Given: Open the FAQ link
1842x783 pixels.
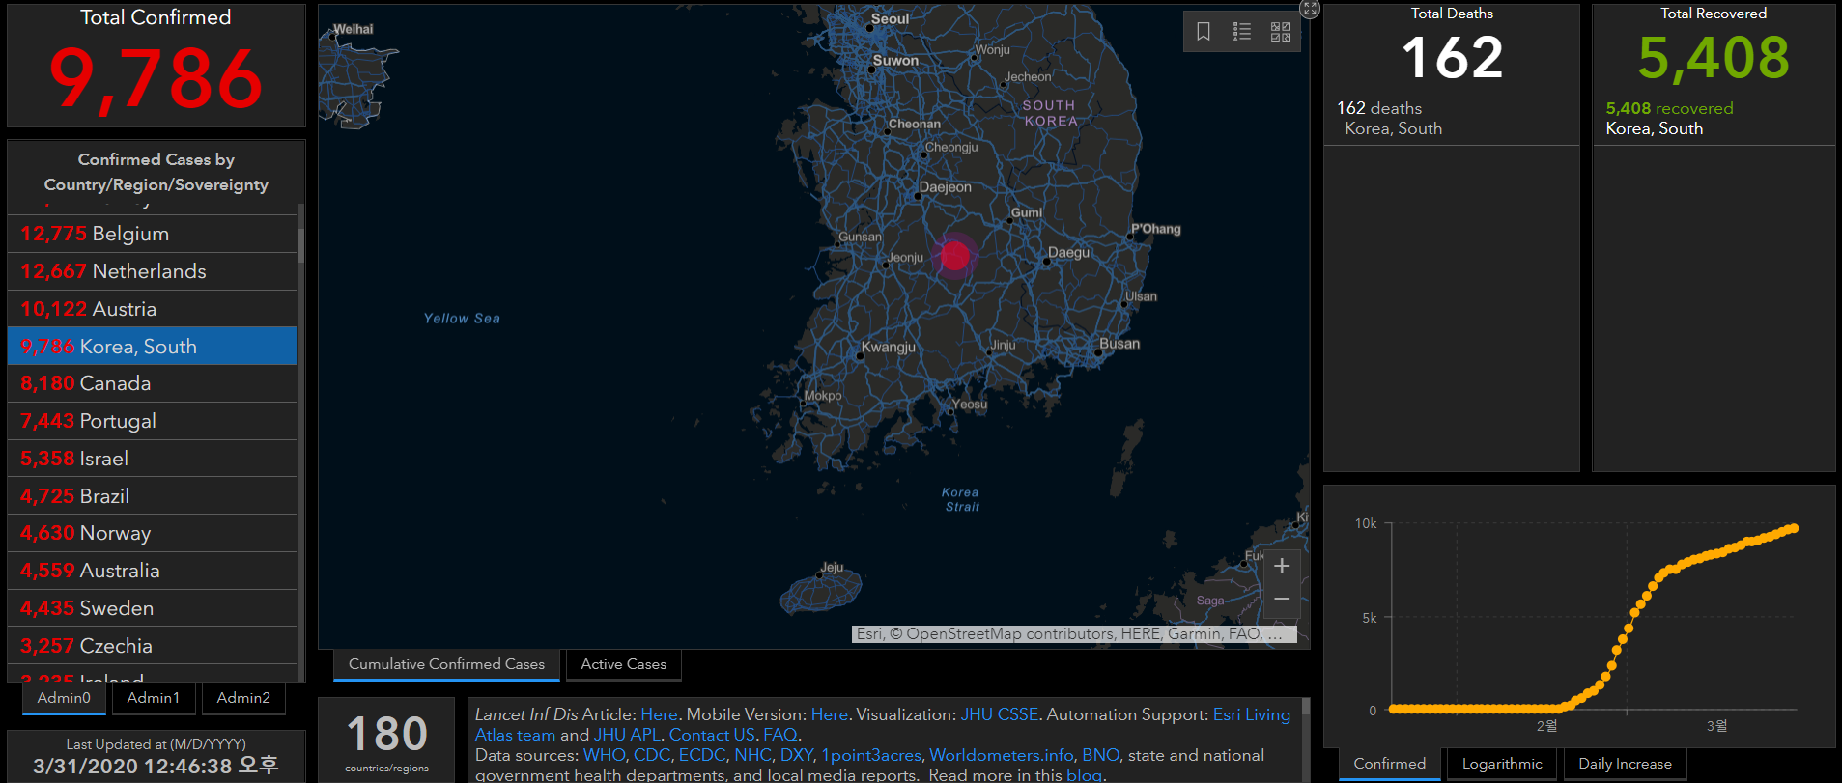Looking at the screenshot, I should (x=779, y=735).
